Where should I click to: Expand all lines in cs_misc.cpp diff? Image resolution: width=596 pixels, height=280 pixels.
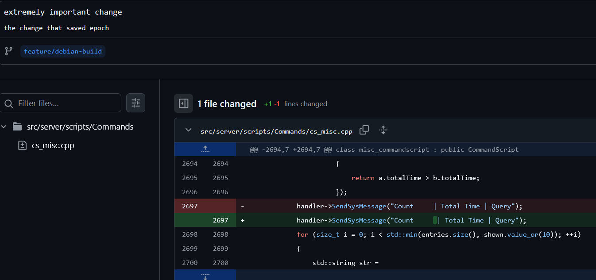pos(383,130)
